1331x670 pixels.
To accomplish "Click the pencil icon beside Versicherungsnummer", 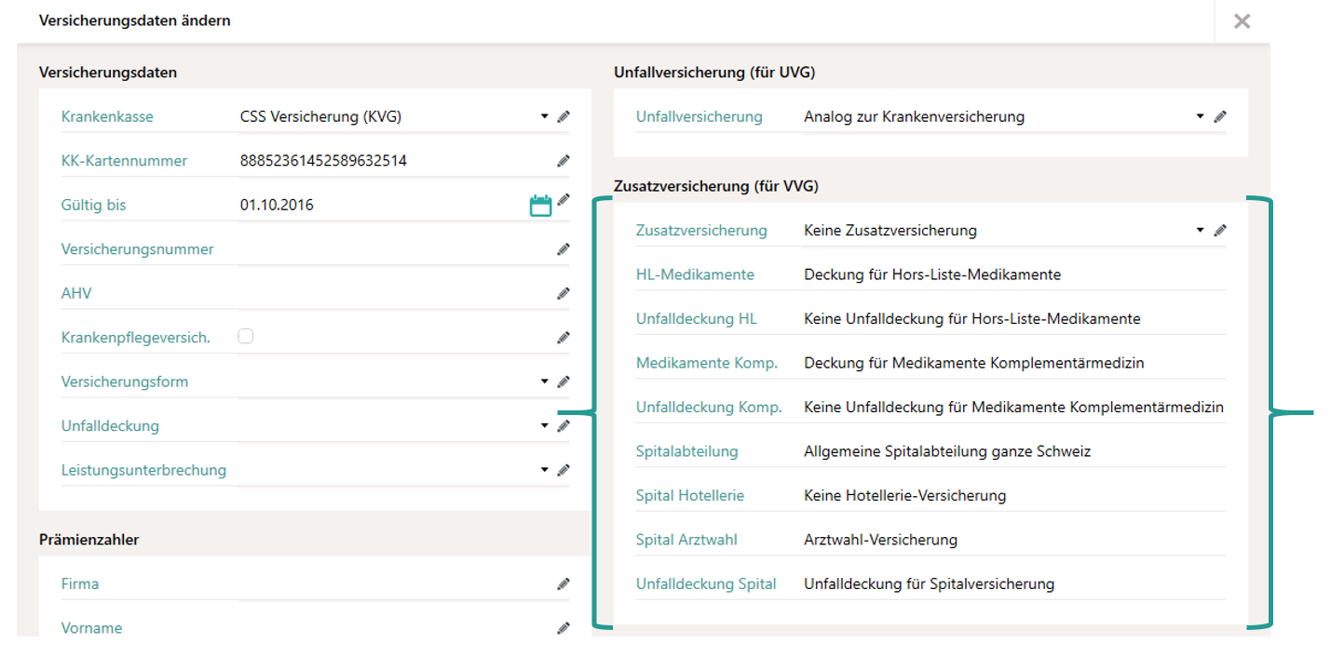I will coord(564,249).
